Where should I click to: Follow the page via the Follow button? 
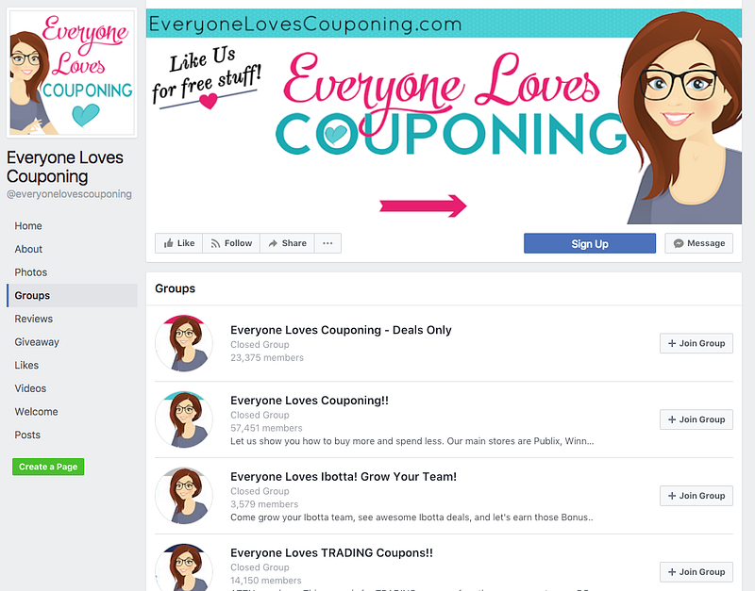point(231,243)
